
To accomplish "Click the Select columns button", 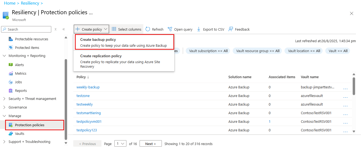I will 126,29.
